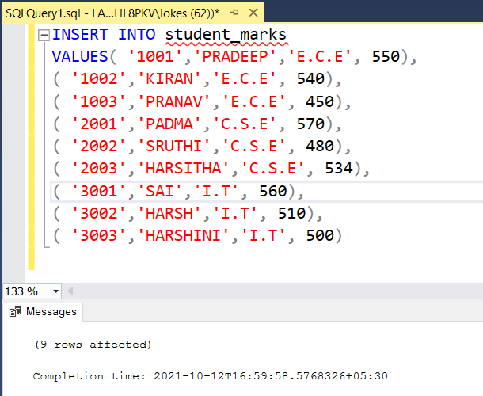The image size is (483, 396).
Task: Click the number 500
Action: click(x=320, y=235)
